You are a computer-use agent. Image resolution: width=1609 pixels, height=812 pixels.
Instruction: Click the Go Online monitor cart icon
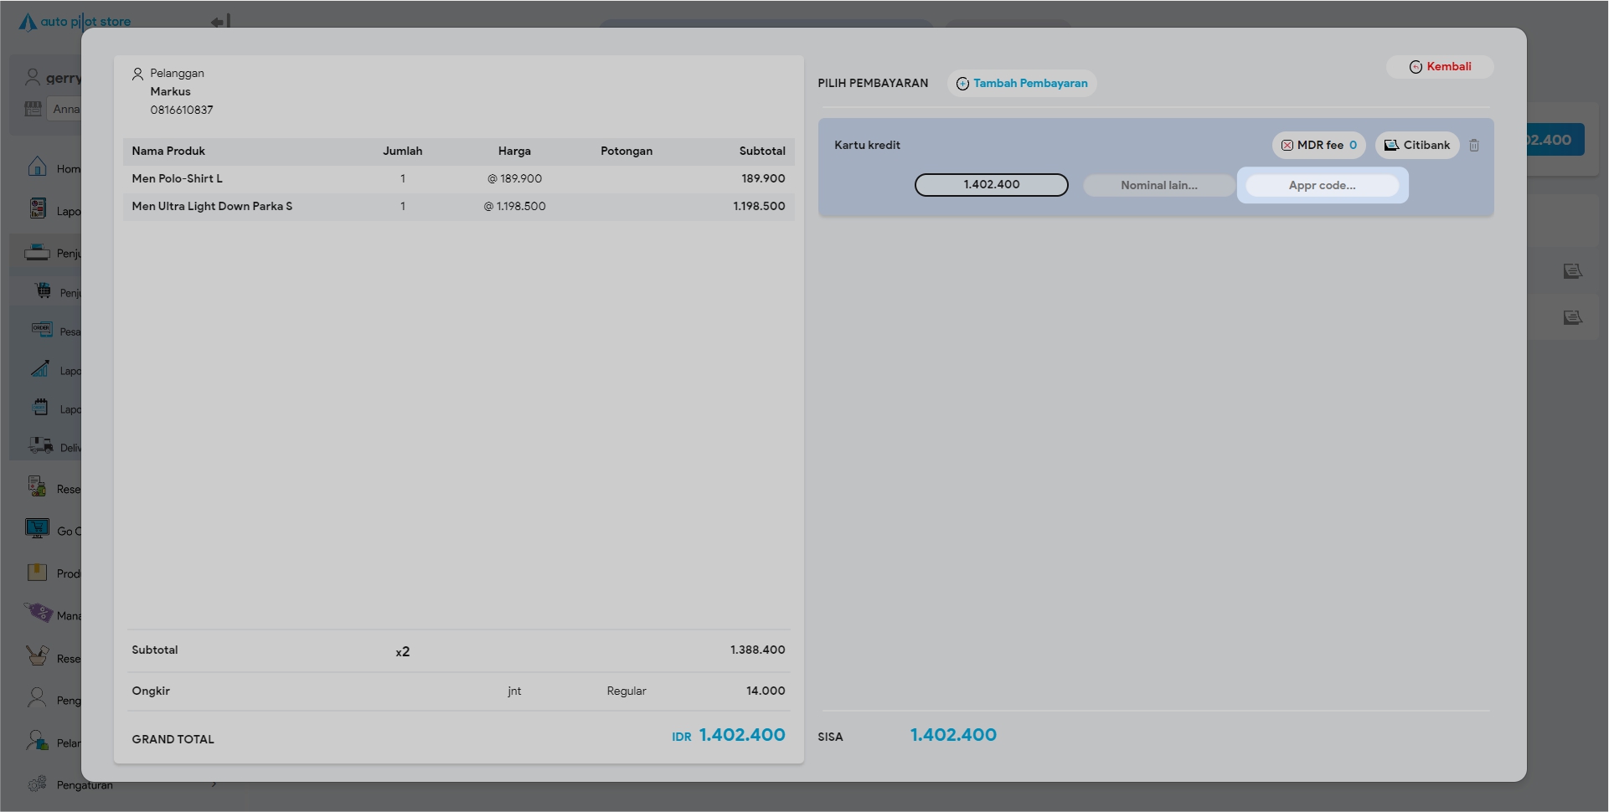pyautogui.click(x=37, y=529)
